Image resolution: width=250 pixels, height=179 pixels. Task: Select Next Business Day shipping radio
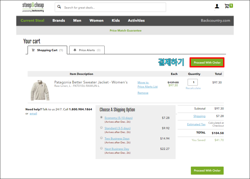(x=101, y=148)
